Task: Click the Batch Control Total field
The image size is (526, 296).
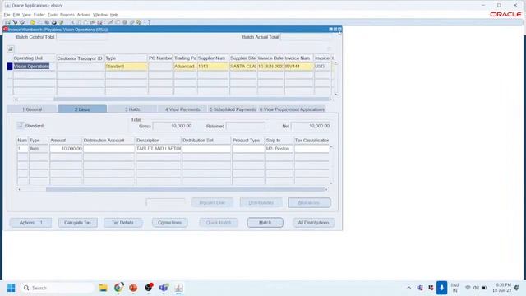Action: coord(82,37)
